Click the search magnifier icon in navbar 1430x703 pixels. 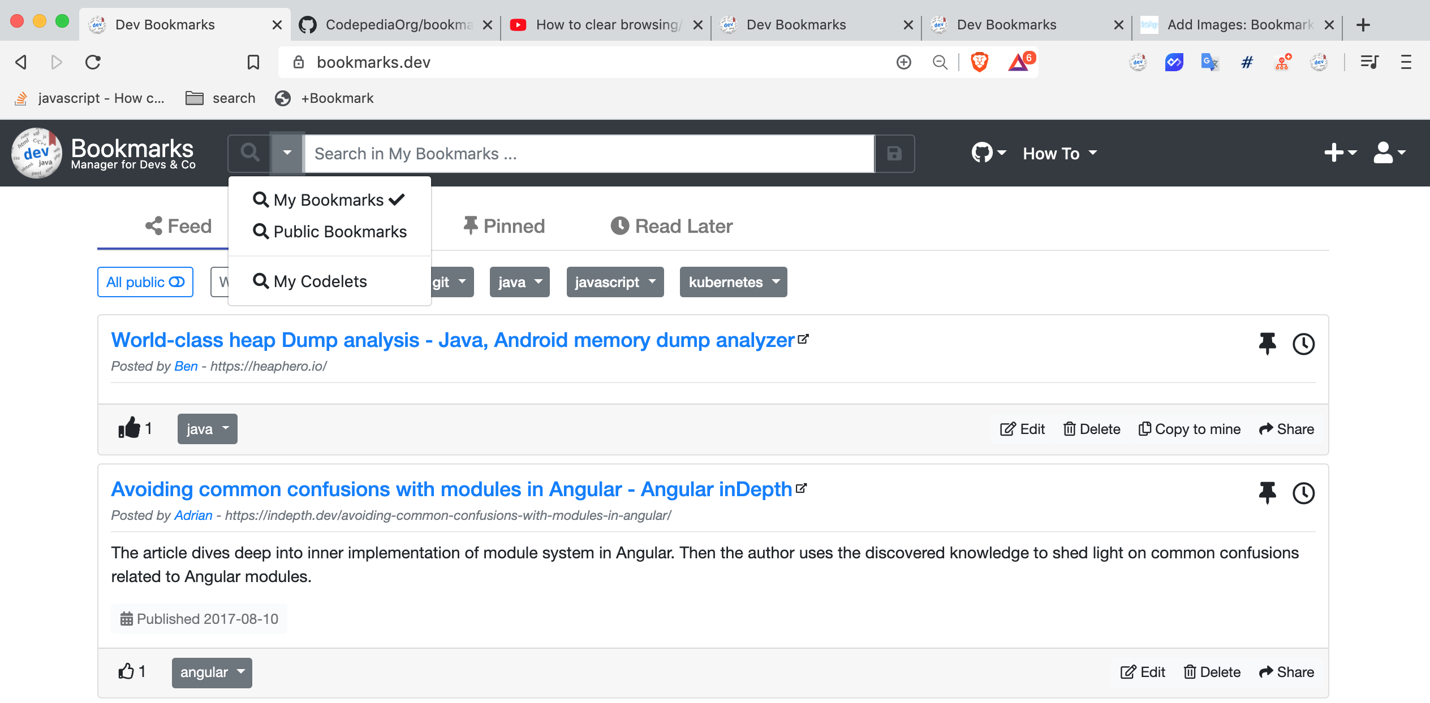(x=249, y=153)
